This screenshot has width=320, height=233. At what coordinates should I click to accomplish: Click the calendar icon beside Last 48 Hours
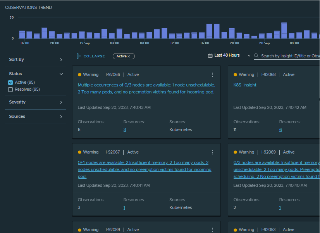[x=210, y=56]
